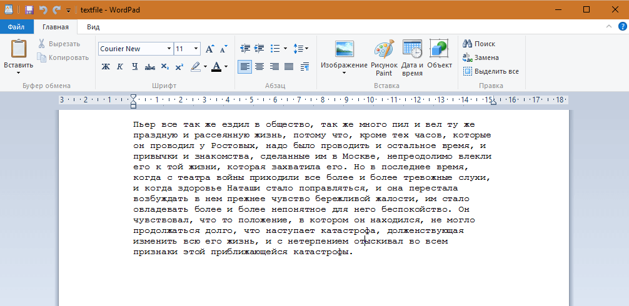
Task: Increase paragraph indent
Action: [259, 49]
